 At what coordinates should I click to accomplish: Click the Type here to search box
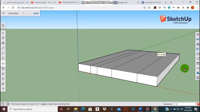click(x=32, y=109)
